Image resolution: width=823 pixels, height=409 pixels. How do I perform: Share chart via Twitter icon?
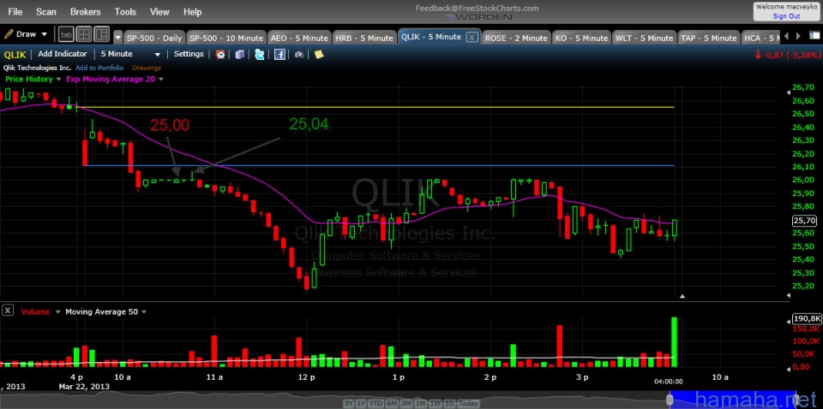click(259, 54)
